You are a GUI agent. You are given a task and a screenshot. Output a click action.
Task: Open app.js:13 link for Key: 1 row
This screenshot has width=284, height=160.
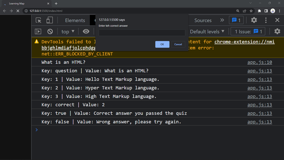[260, 79]
